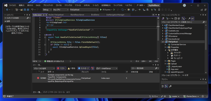The image size is (211, 101).
Task: Click the エラー一覧を検索 search field
Action: pos(145,68)
